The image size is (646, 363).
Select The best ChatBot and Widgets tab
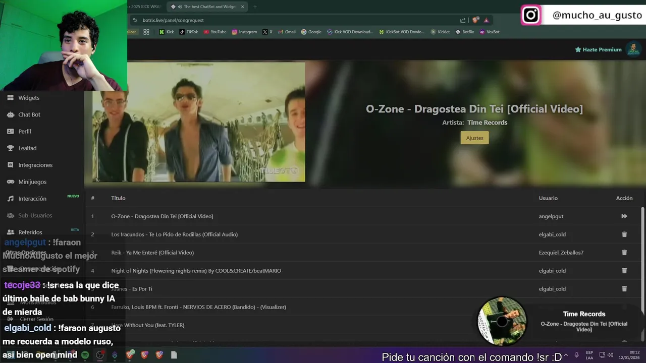[207, 7]
